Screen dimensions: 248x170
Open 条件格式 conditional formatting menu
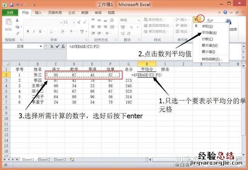click(154, 20)
